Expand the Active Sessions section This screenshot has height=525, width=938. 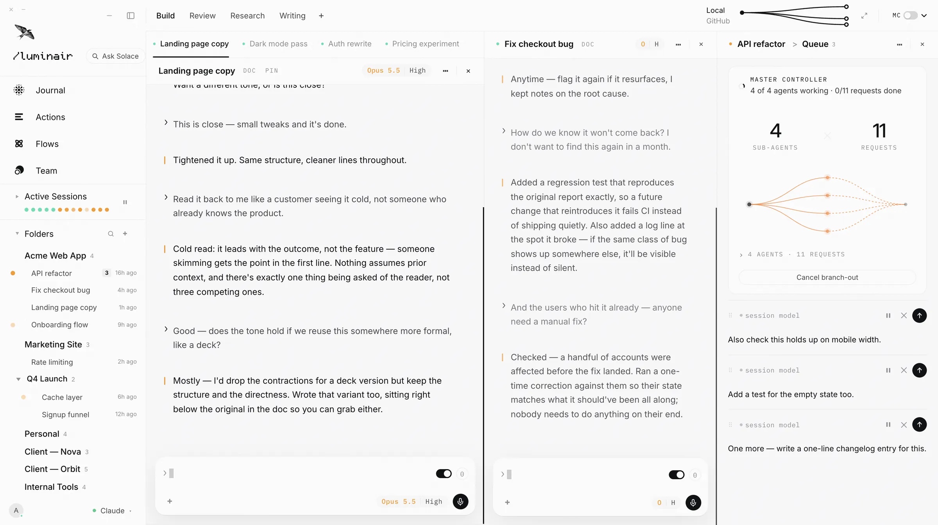pos(17,197)
